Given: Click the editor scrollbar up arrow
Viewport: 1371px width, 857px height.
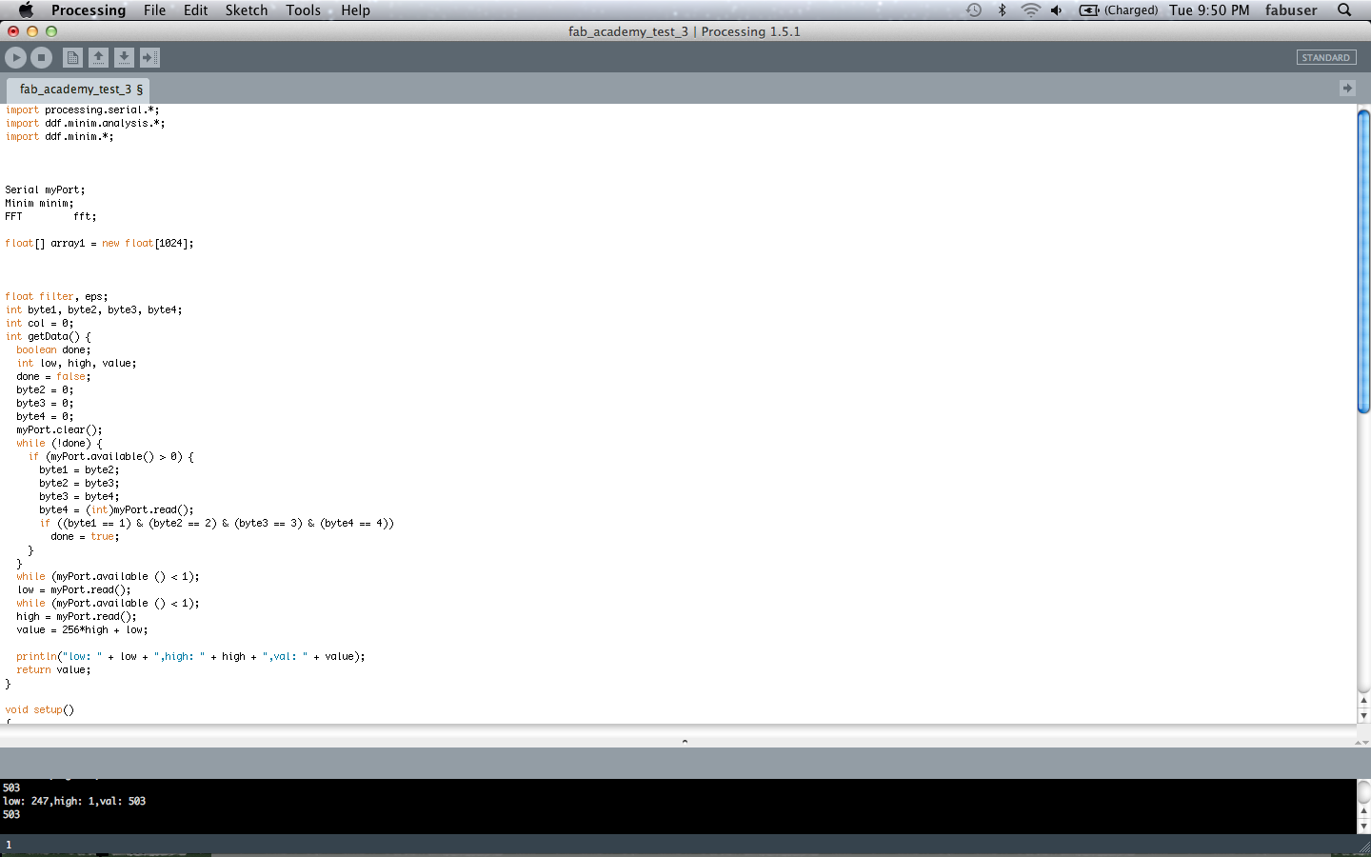Looking at the screenshot, I should pos(1363,700).
